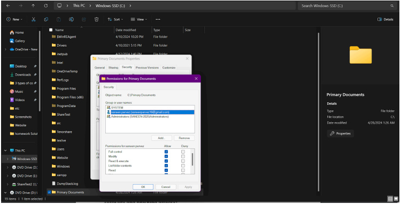Select the Program Files folder
This screenshot has height=204, width=401.
pos(64,88)
